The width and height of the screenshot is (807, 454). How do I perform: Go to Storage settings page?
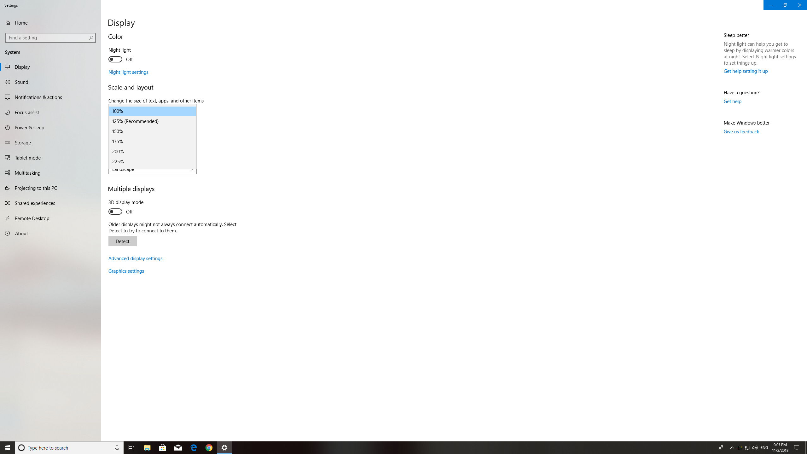pyautogui.click(x=50, y=143)
